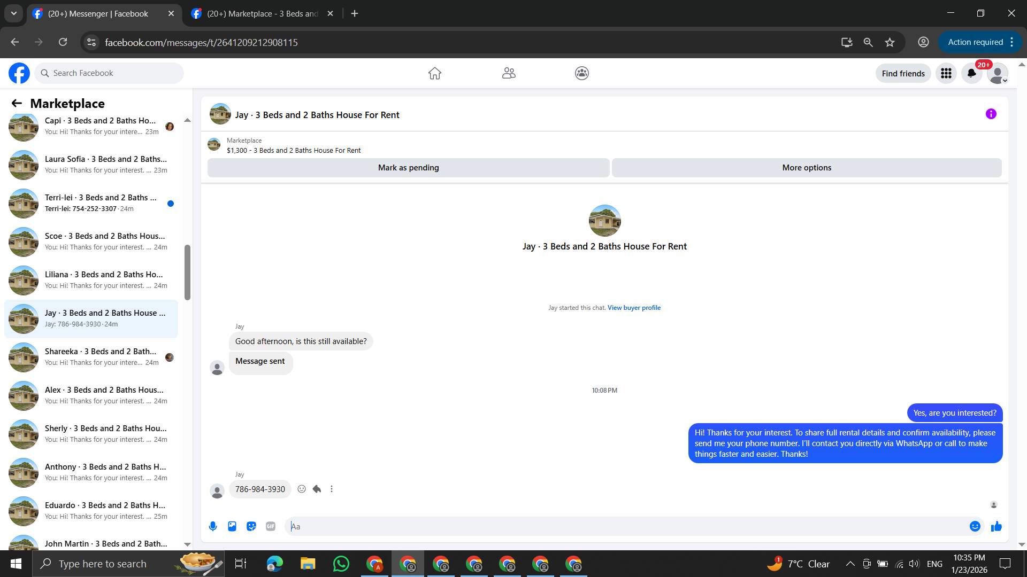Click the chat list scrollbar
The width and height of the screenshot is (1027, 577).
187,272
